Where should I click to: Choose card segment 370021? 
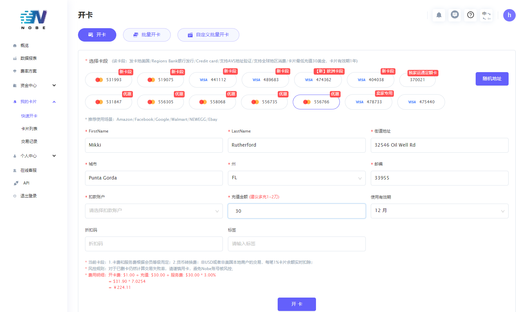pos(417,80)
